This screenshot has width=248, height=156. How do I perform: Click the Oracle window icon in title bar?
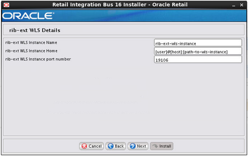pos(6,5)
